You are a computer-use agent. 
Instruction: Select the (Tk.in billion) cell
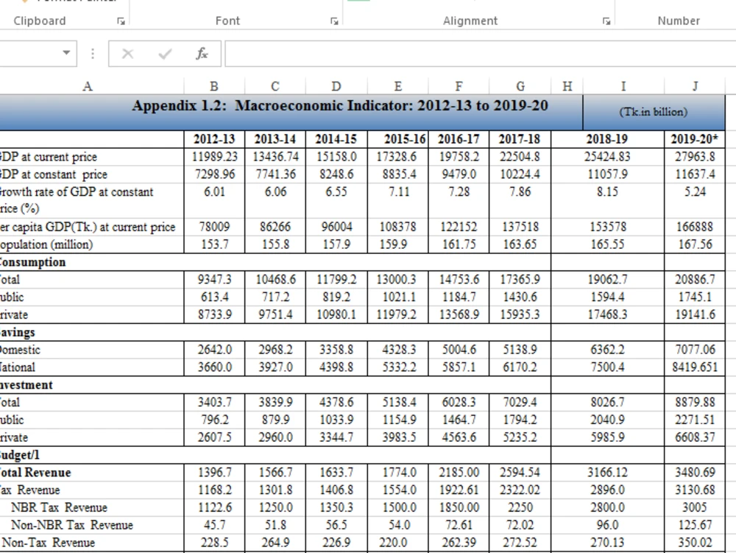(x=654, y=112)
